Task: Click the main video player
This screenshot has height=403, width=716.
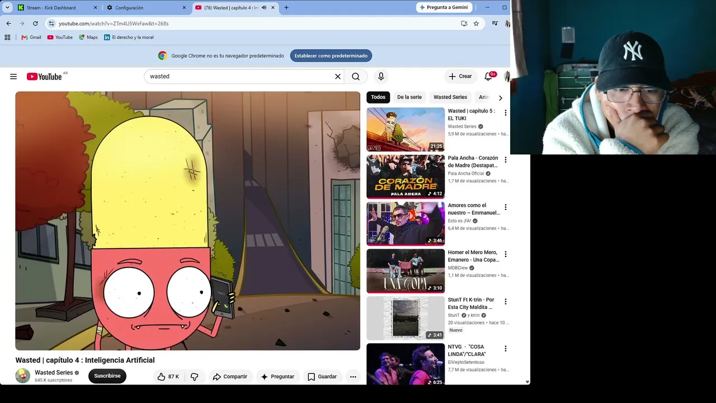Action: 188,221
